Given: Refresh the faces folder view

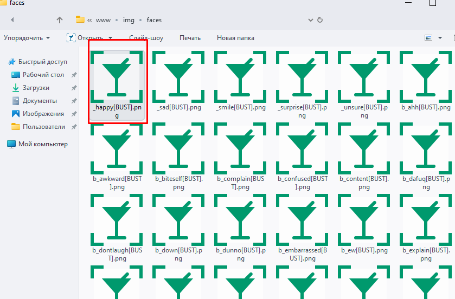Looking at the screenshot, I should click(320, 19).
